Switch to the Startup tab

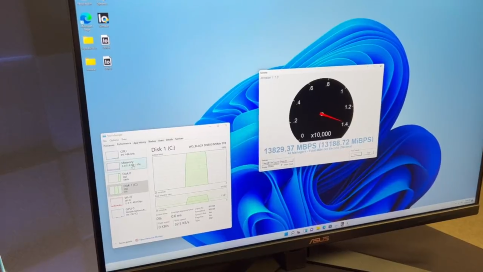152,141
